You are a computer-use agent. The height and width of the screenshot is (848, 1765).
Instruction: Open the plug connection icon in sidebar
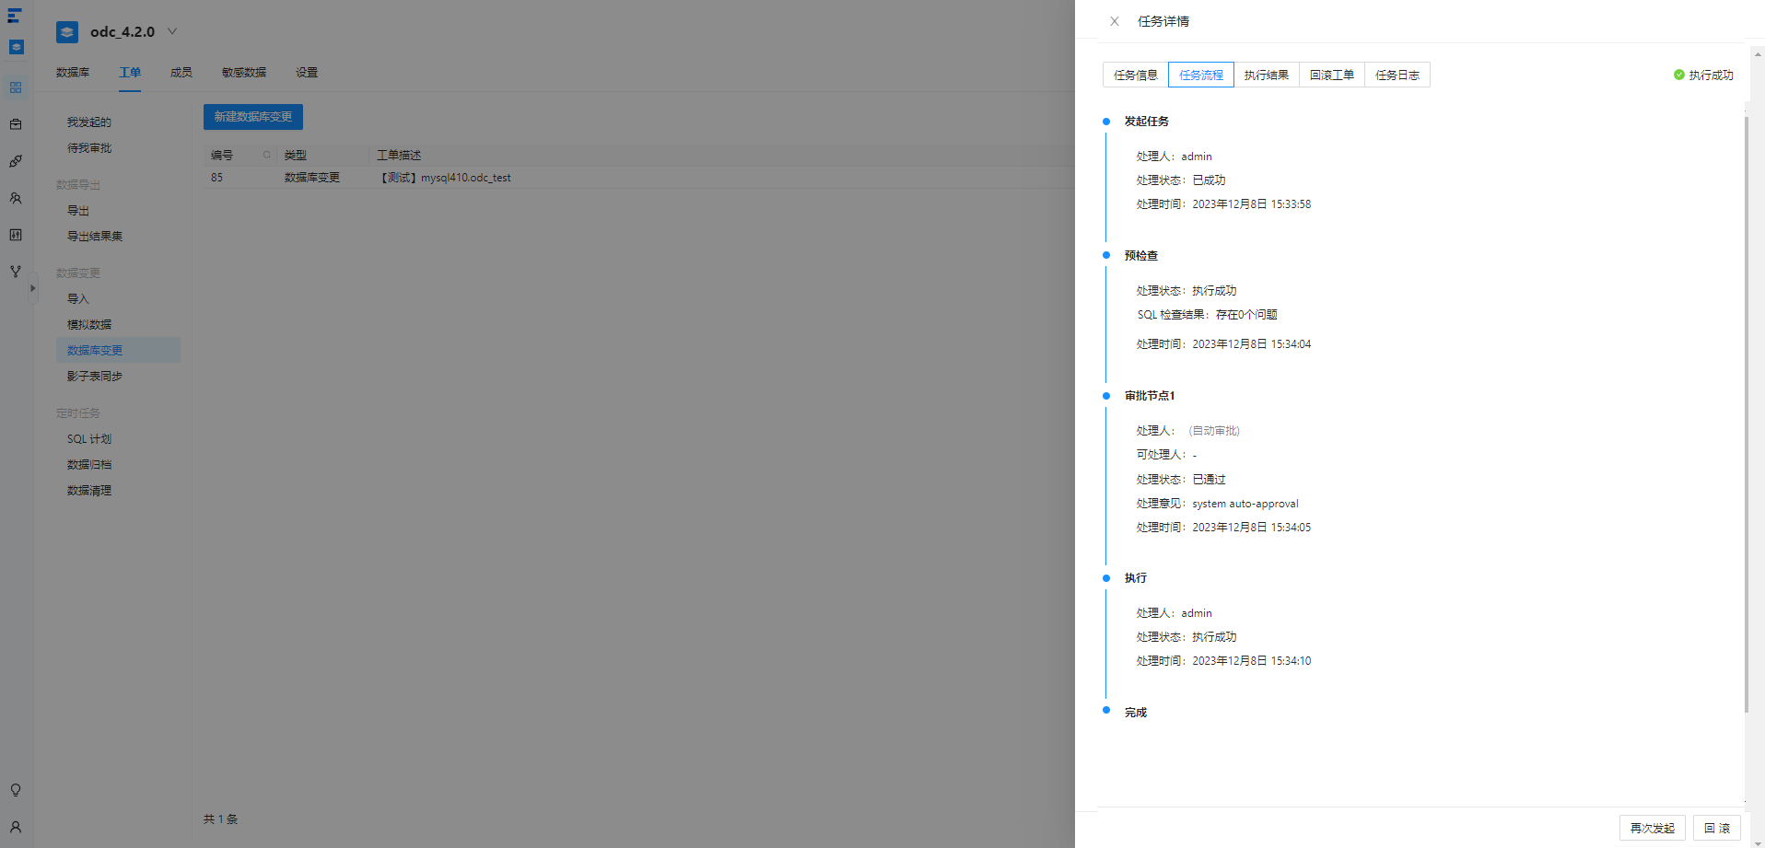tap(16, 161)
